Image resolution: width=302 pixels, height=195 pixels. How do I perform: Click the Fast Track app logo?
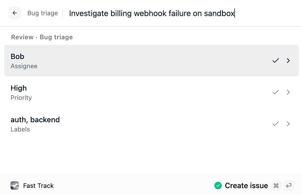point(14,186)
